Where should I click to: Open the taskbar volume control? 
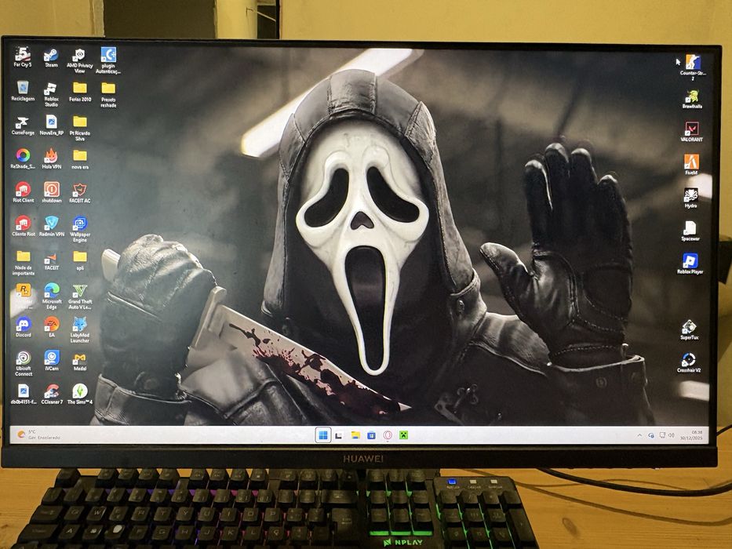pos(672,435)
